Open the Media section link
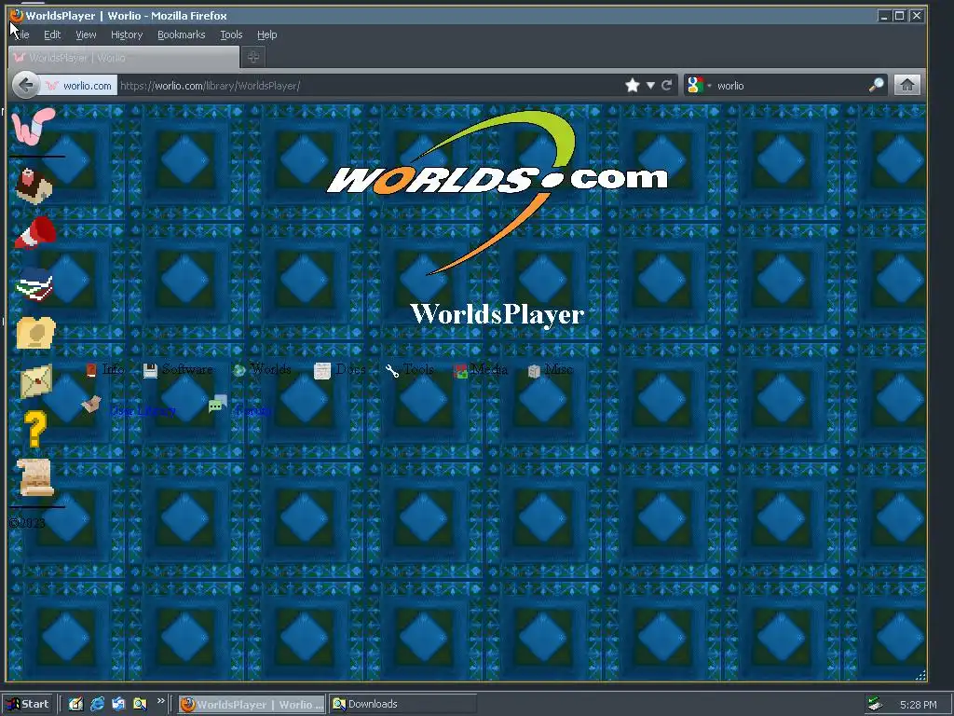This screenshot has height=716, width=954. click(x=489, y=369)
